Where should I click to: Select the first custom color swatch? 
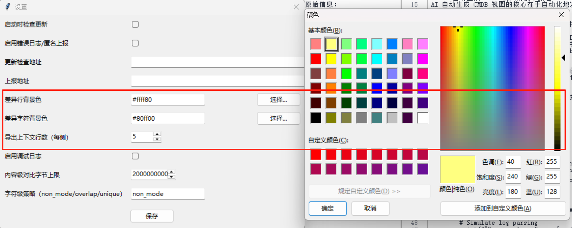point(316,154)
